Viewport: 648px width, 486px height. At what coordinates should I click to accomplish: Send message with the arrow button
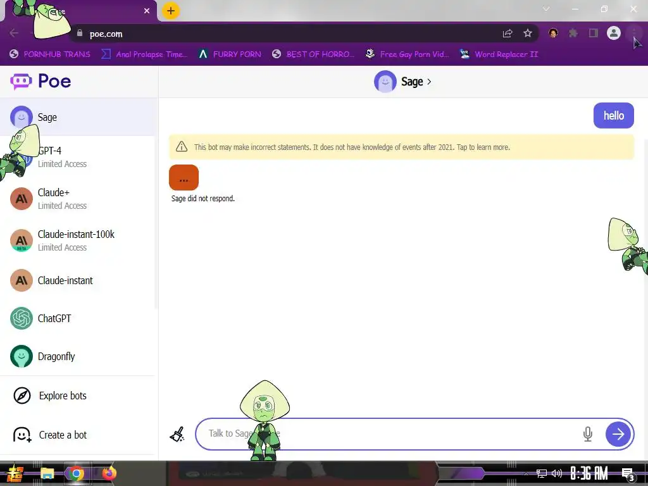tap(618, 434)
